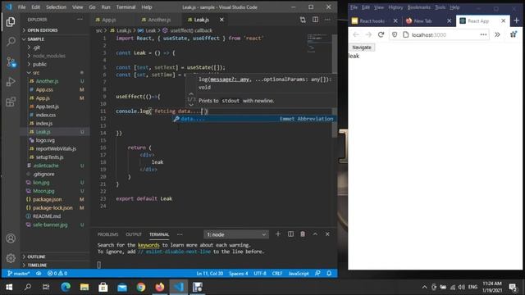
Task: Open the Extensions view
Action: (11, 102)
